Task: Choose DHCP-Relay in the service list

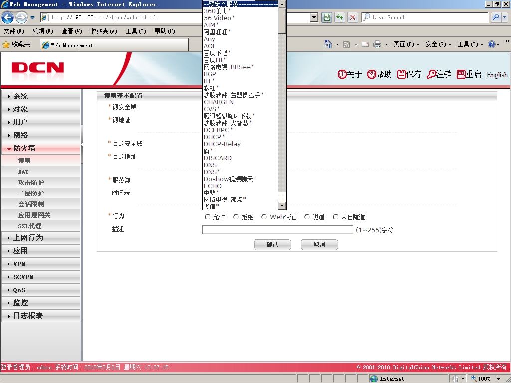Action: tap(241, 144)
